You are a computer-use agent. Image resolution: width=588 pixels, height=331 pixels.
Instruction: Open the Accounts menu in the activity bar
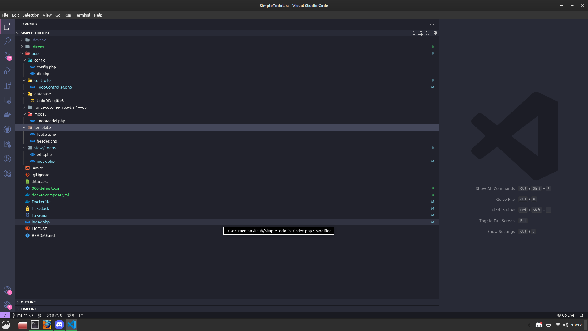pos(7,290)
